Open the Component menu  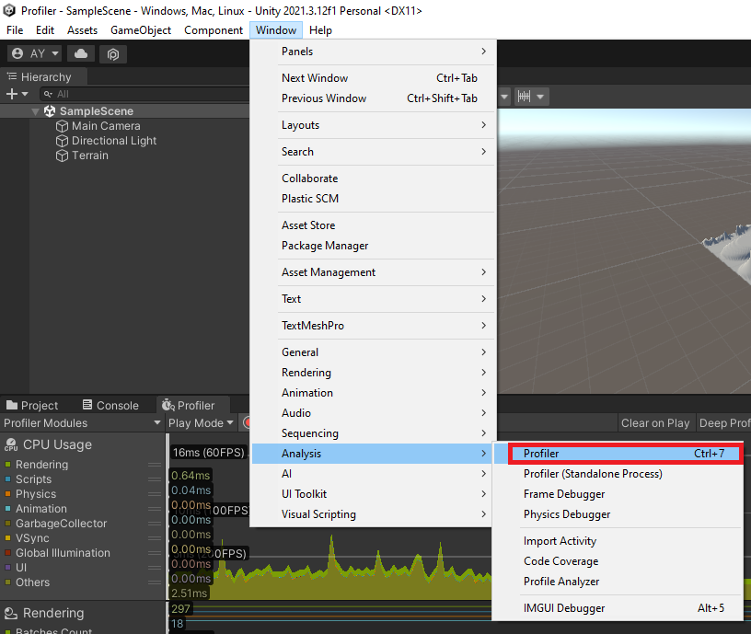click(214, 30)
